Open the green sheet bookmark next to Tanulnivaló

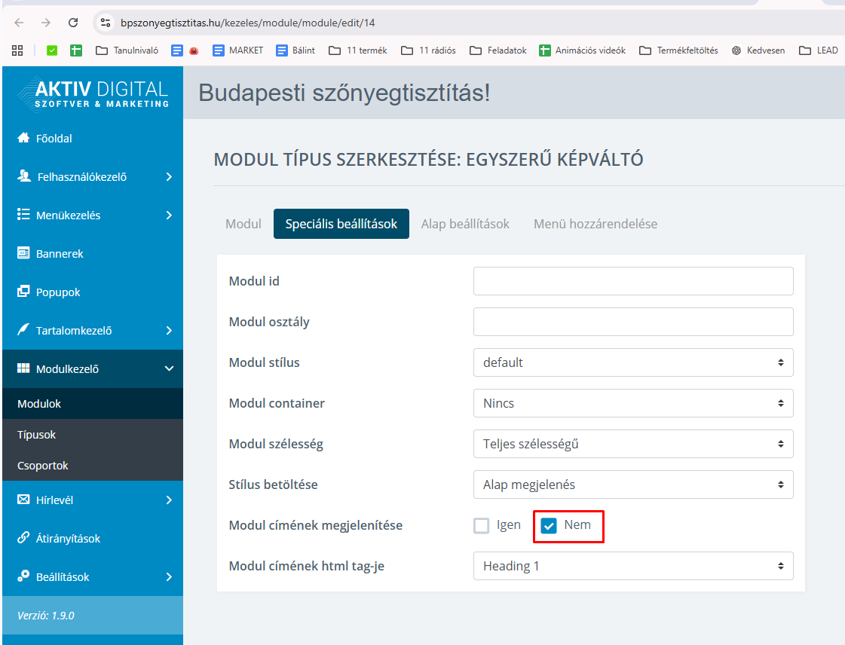76,50
